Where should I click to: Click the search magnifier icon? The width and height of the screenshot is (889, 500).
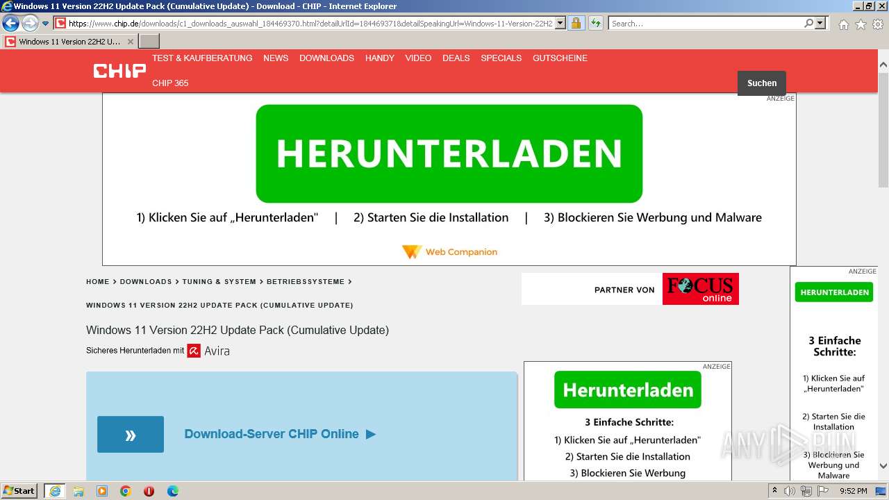[808, 24]
